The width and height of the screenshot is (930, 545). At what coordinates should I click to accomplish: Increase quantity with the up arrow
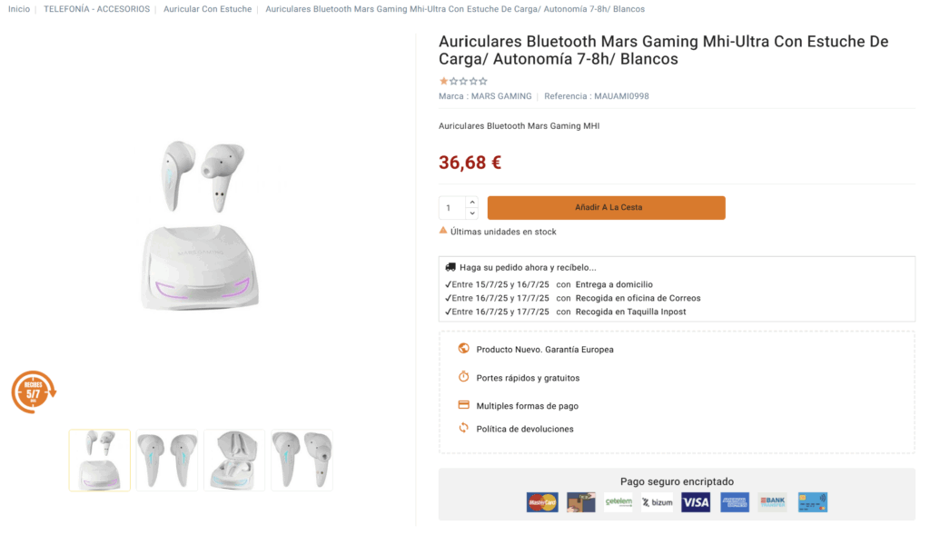click(x=471, y=202)
